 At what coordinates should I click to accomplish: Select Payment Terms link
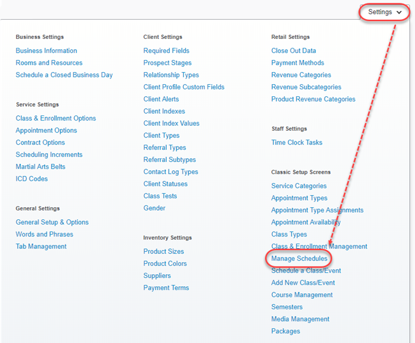[x=166, y=288]
